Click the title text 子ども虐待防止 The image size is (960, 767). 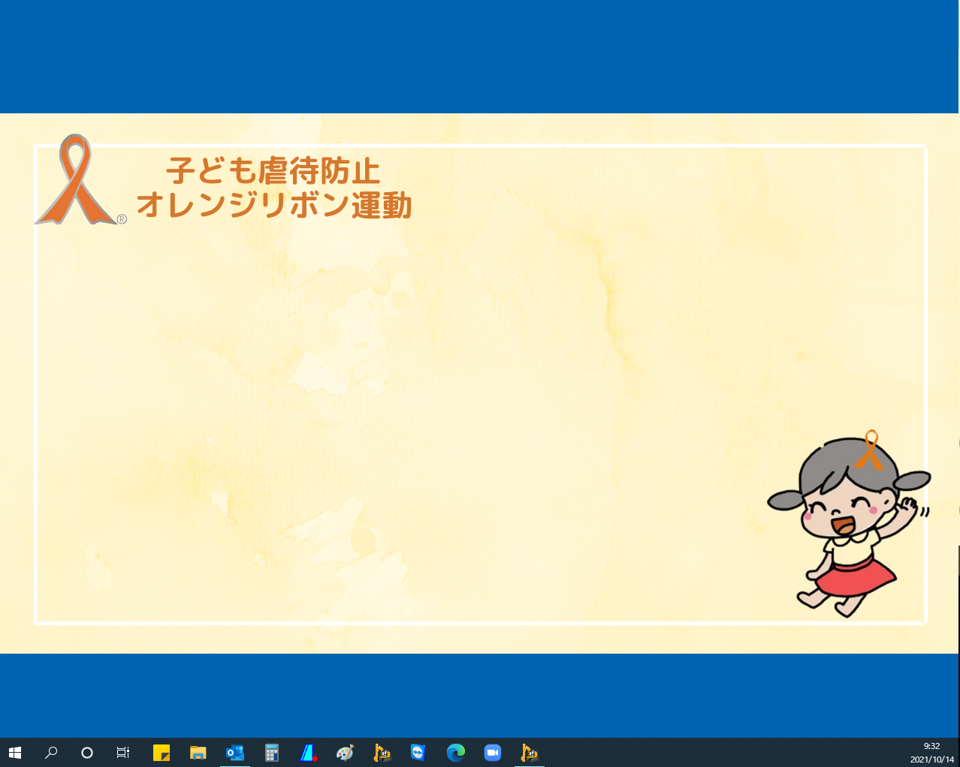273,171
